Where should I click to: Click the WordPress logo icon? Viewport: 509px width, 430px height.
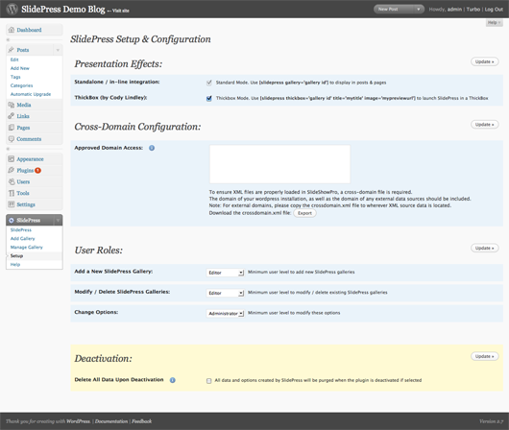(x=12, y=9)
